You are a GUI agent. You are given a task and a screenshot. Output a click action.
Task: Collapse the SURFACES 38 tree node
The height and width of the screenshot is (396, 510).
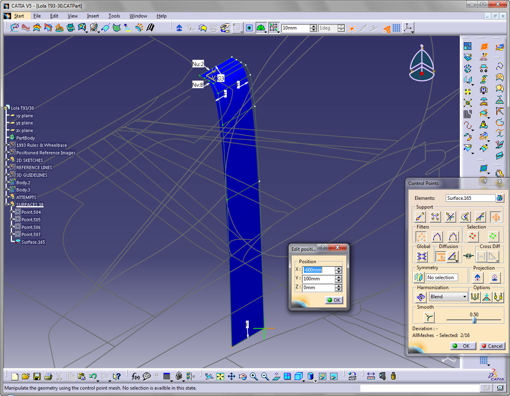7,204
